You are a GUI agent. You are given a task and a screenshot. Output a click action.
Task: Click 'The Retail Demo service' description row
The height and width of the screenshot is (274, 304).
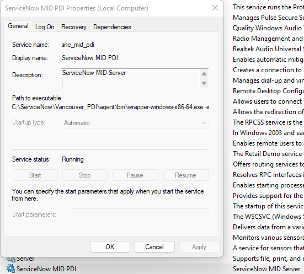tap(268, 153)
